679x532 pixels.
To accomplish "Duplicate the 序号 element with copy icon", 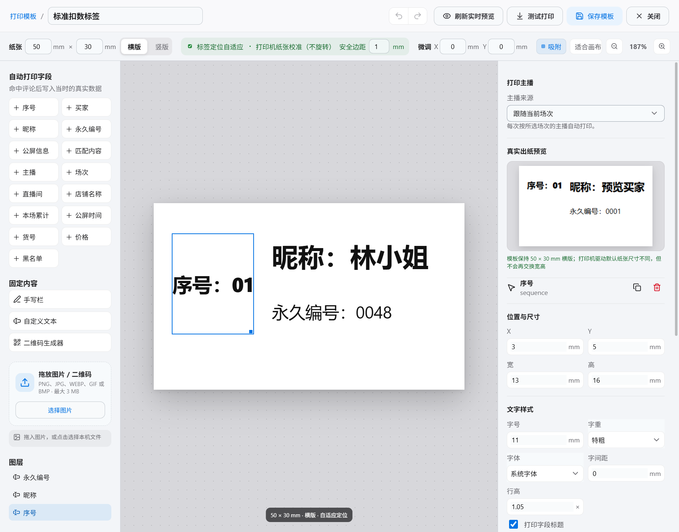I will 637,287.
